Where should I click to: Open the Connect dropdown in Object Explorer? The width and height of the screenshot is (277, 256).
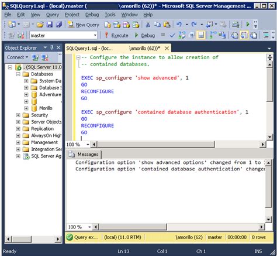(18, 57)
